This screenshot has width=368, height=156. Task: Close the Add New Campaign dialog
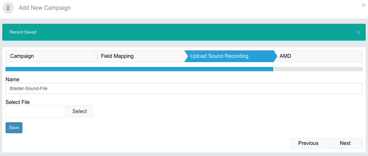tap(363, 5)
